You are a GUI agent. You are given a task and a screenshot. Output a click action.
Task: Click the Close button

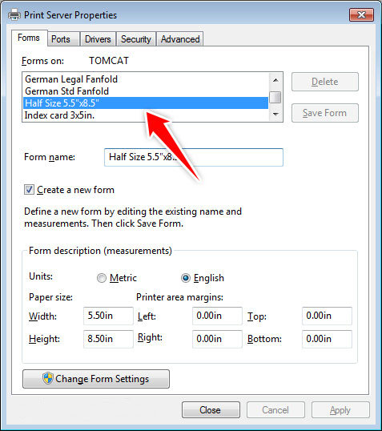click(211, 410)
